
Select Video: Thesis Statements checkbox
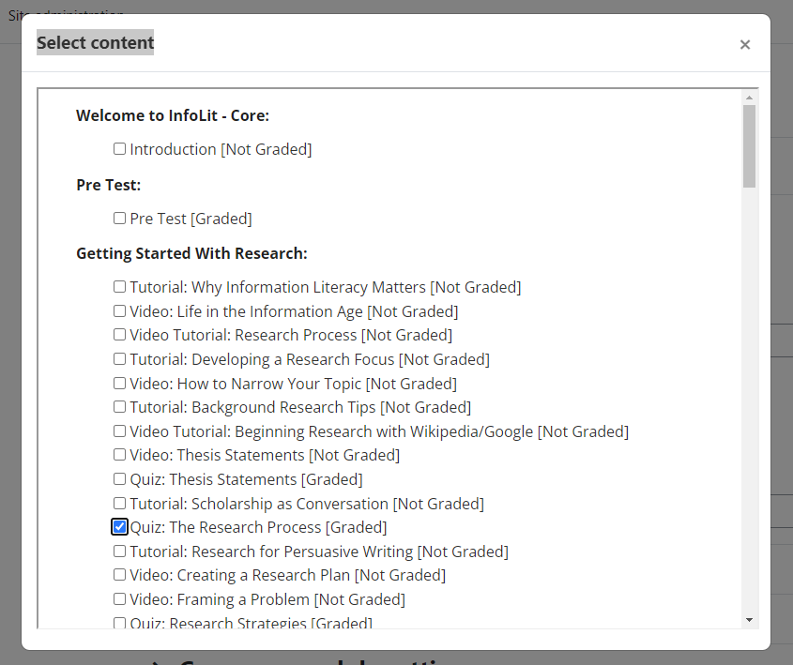[x=119, y=455]
